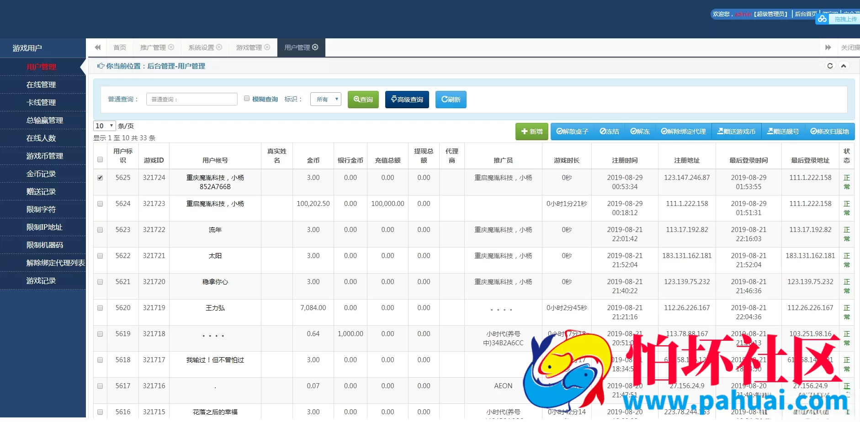This screenshot has height=422, width=860.
Task: Click 解散桌子 toolbar button
Action: click(572, 132)
